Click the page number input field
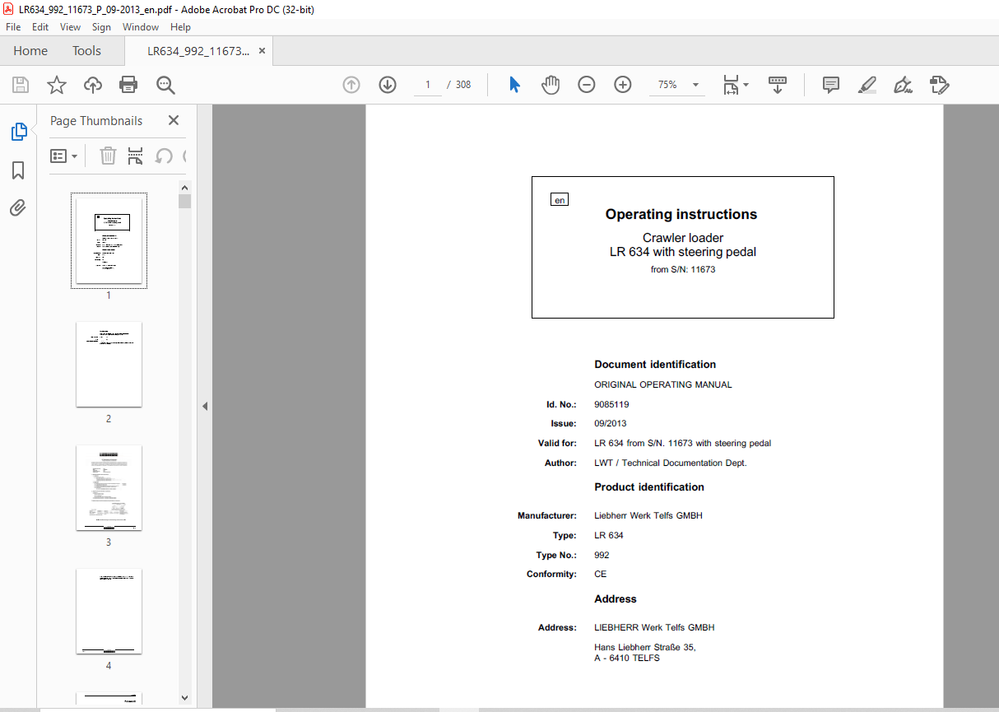Image resolution: width=999 pixels, height=712 pixels. [x=428, y=85]
